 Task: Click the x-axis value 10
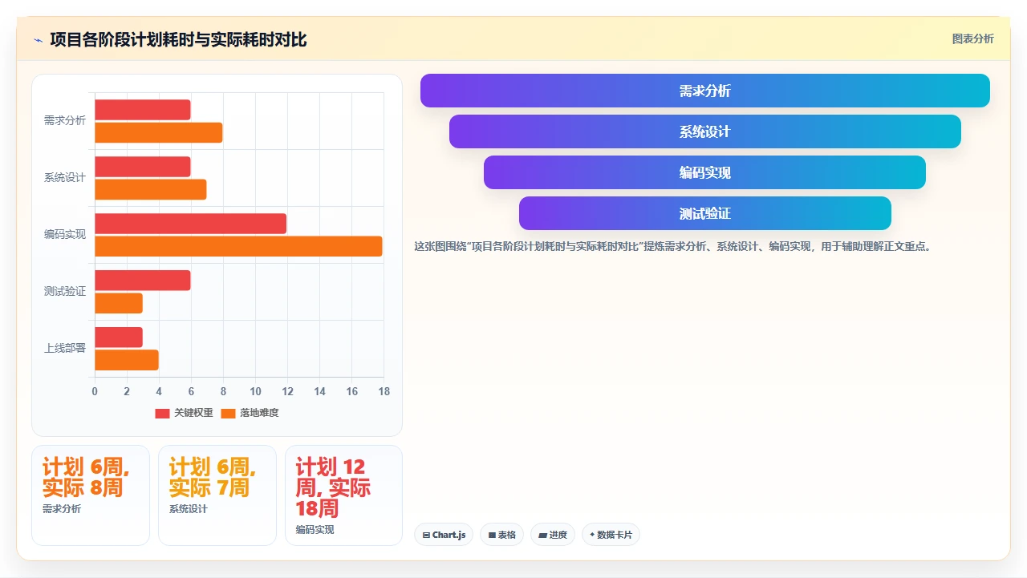255,392
